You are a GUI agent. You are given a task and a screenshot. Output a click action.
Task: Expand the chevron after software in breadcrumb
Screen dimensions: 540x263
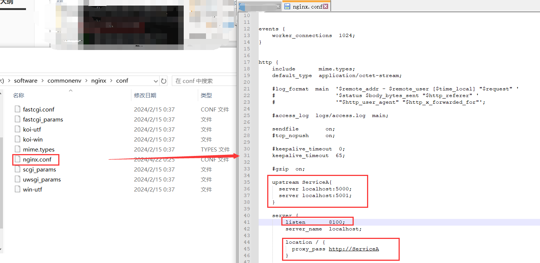[x=42, y=81]
